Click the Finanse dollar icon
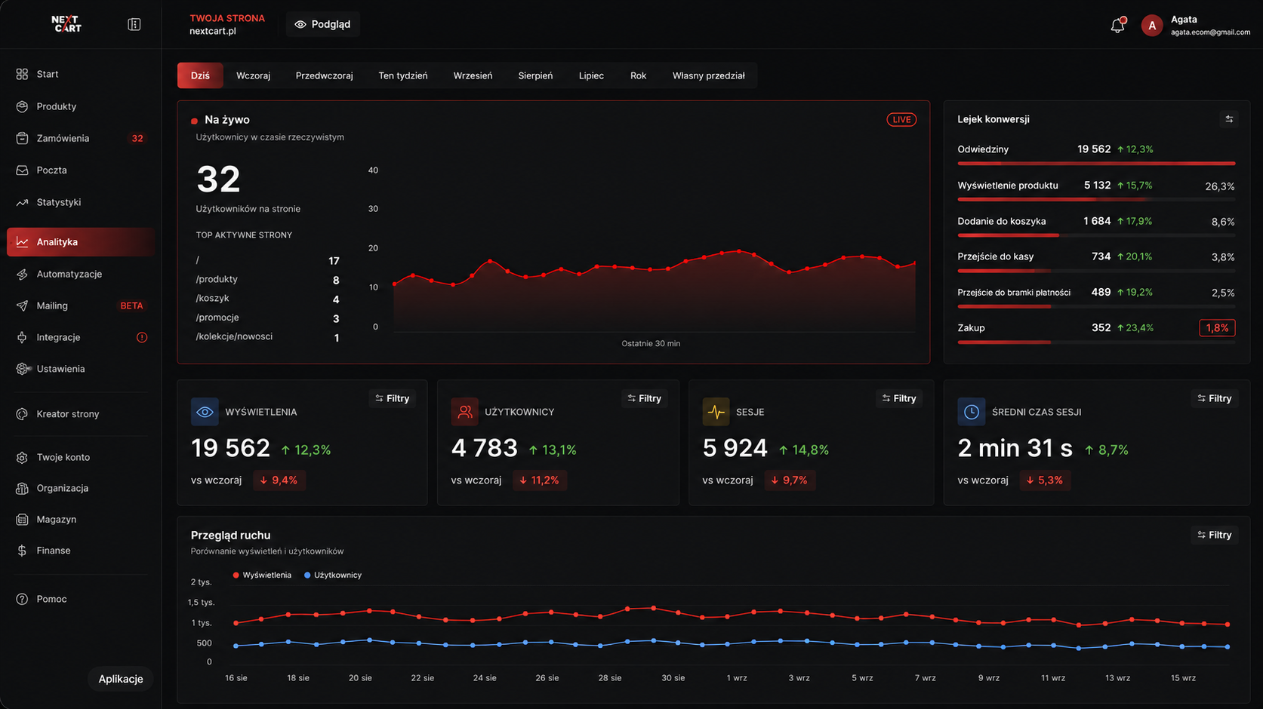The image size is (1263, 709). pyautogui.click(x=22, y=551)
